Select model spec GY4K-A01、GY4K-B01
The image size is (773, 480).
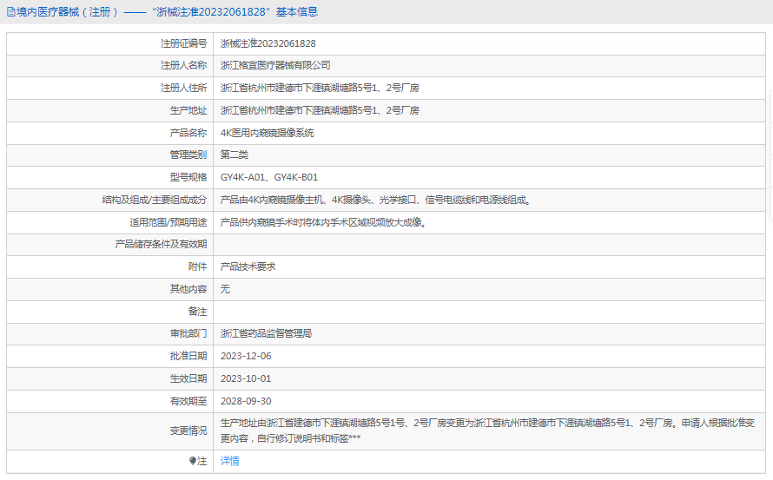[x=269, y=177]
